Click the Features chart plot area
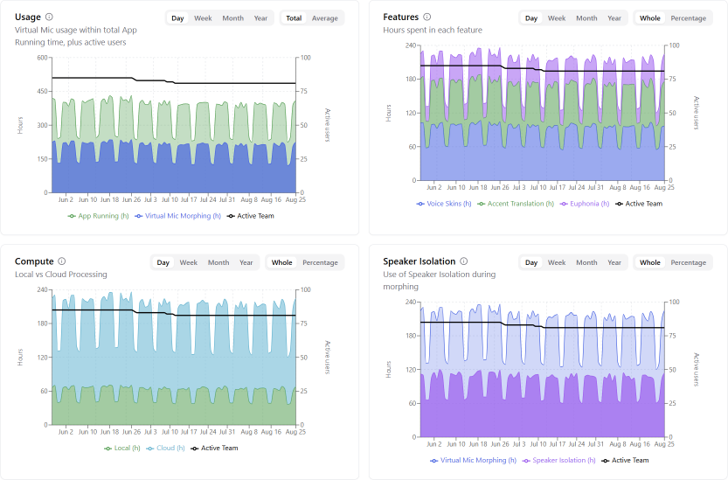The height and width of the screenshot is (480, 728). (543, 113)
